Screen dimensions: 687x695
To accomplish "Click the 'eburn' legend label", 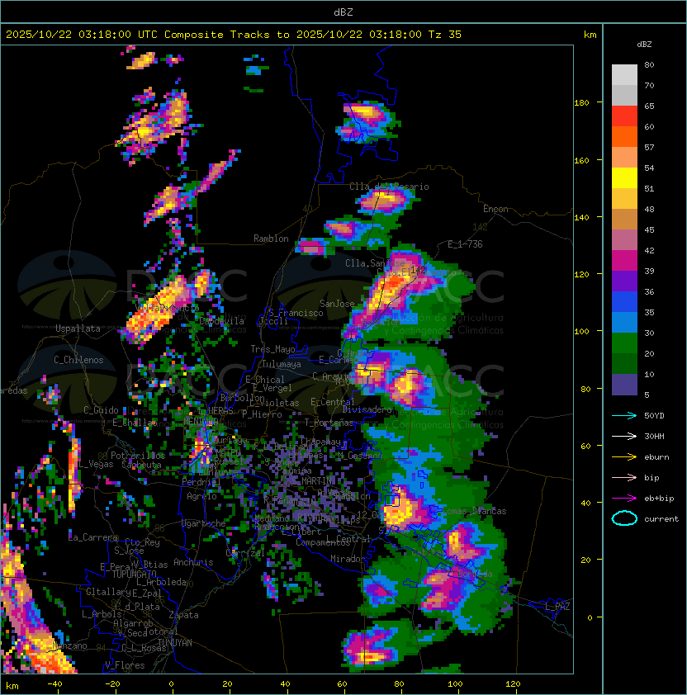I will pos(656,457).
